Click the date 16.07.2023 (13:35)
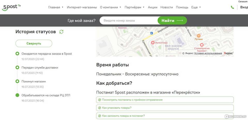The image size is (248, 120). [33, 87]
